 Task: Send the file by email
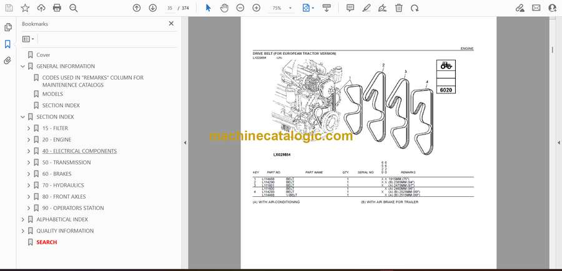[x=536, y=8]
